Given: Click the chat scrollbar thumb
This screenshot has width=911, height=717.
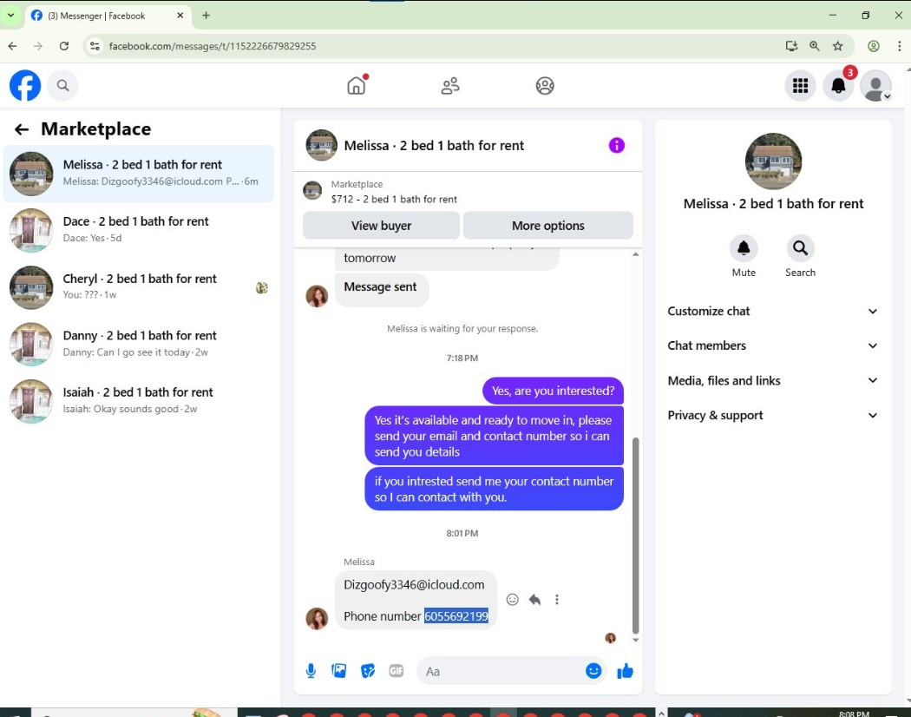Looking at the screenshot, I should click(x=636, y=536).
